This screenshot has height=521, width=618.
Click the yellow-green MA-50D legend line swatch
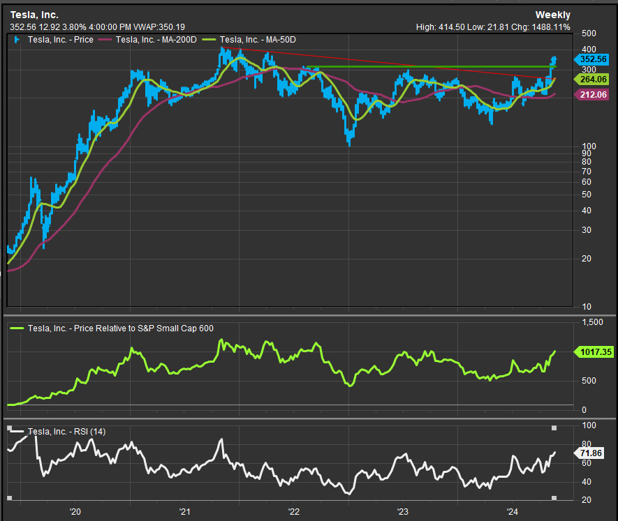tap(209, 40)
